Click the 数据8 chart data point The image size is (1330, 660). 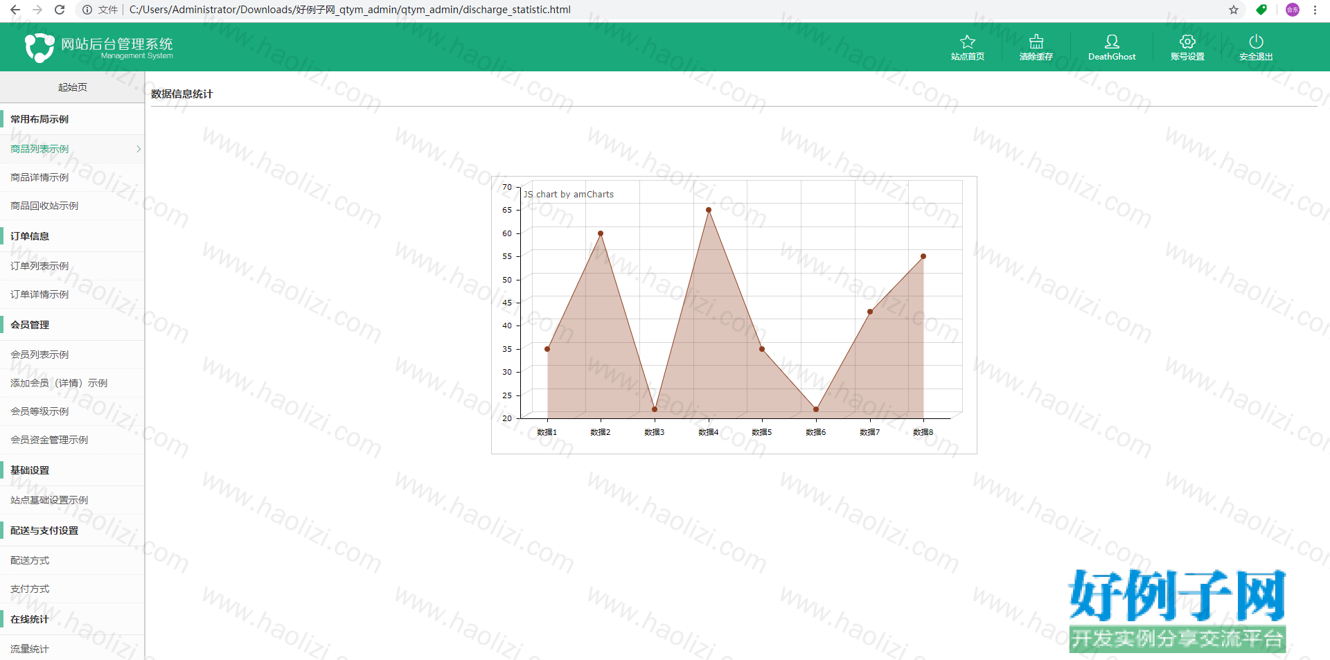923,256
